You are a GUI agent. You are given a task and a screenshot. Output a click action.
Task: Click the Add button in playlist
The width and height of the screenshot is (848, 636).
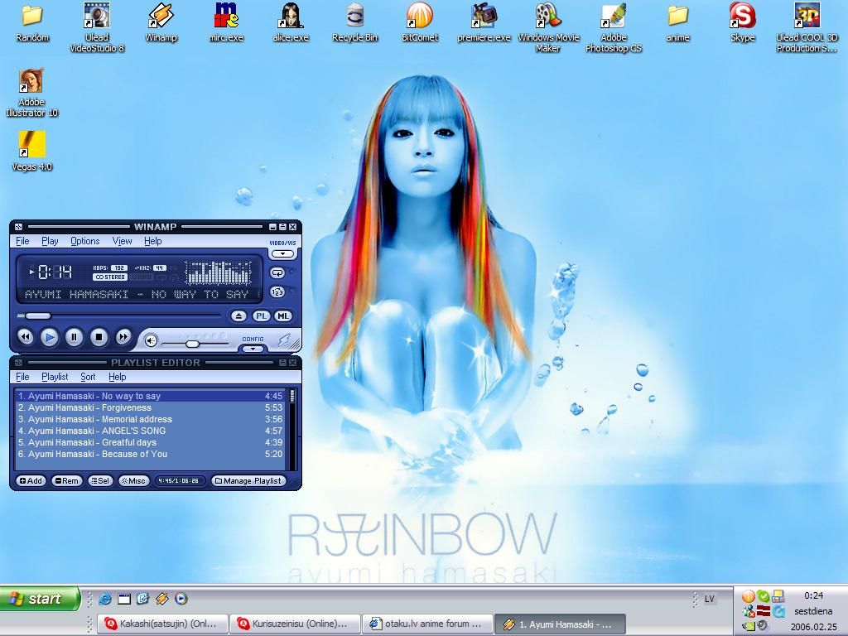(31, 481)
